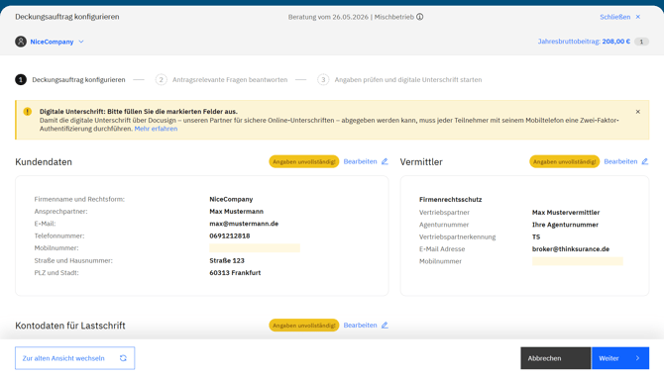Screen dimensions: 664x377
Task: Click the badge showing count 1
Action: click(x=641, y=42)
